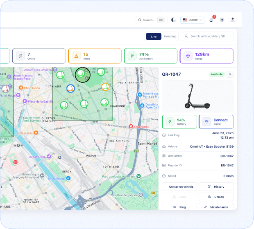Select the orange-ringed scooter marker
The image size is (254, 229).
pyautogui.click(x=105, y=87)
